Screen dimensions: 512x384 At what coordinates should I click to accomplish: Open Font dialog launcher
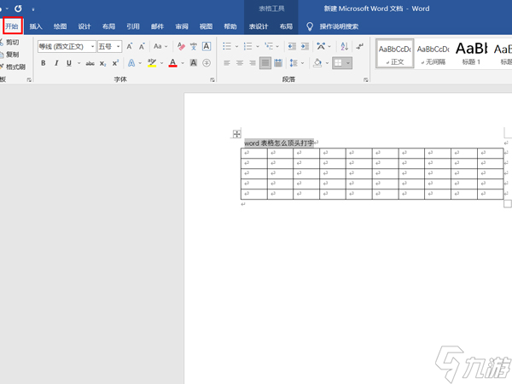[212, 79]
